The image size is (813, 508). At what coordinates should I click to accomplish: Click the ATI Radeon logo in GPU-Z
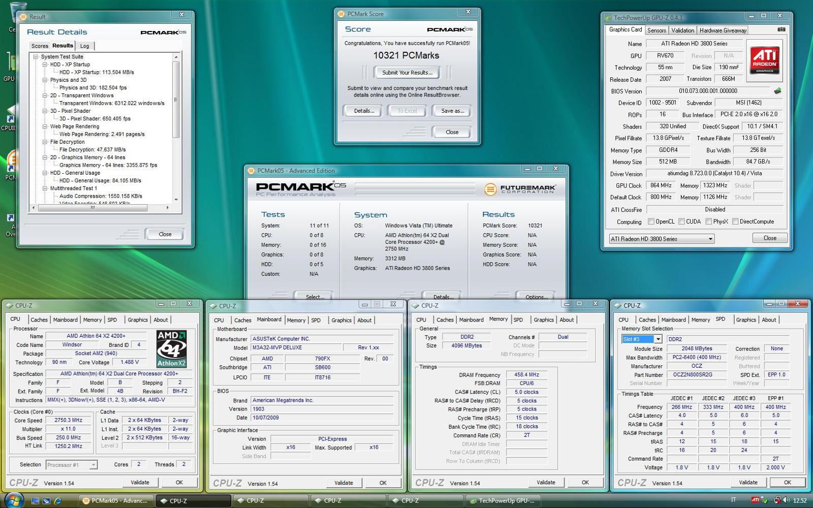click(765, 61)
